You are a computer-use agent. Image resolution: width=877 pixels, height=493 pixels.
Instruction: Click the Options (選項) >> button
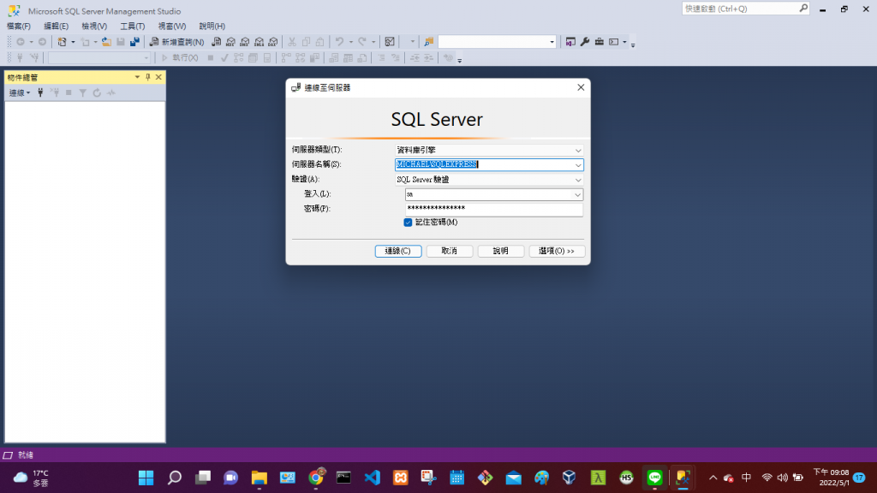point(557,251)
